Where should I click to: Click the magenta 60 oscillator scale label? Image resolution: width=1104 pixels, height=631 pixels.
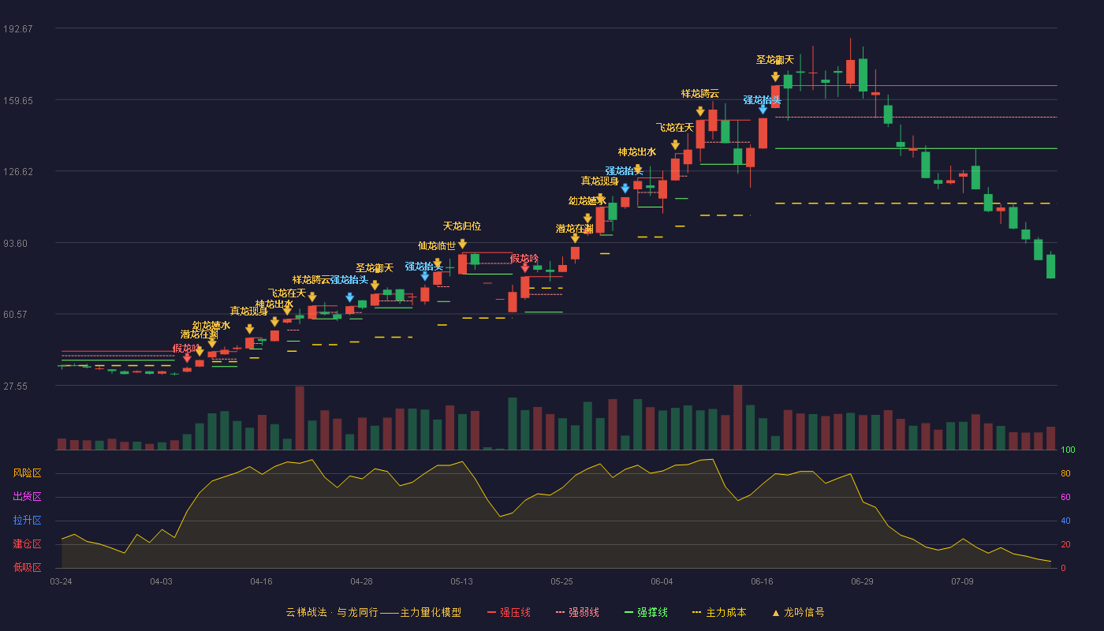pyautogui.click(x=1065, y=498)
